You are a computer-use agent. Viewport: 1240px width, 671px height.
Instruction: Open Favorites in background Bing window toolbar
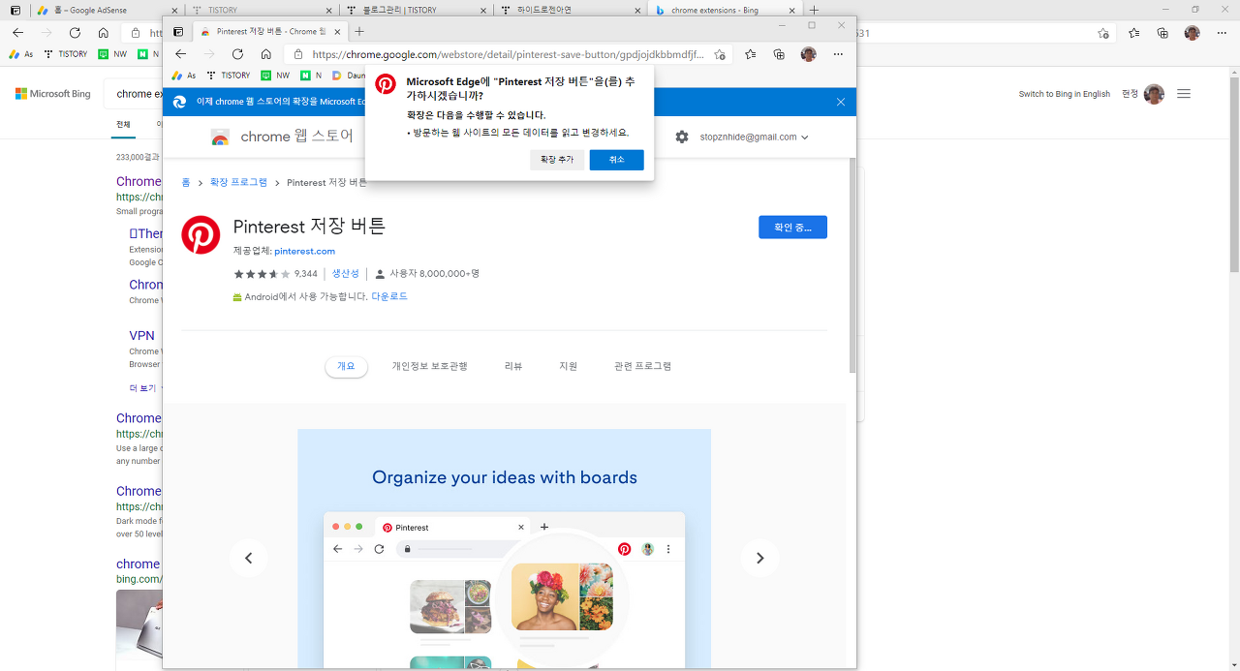point(1134,32)
